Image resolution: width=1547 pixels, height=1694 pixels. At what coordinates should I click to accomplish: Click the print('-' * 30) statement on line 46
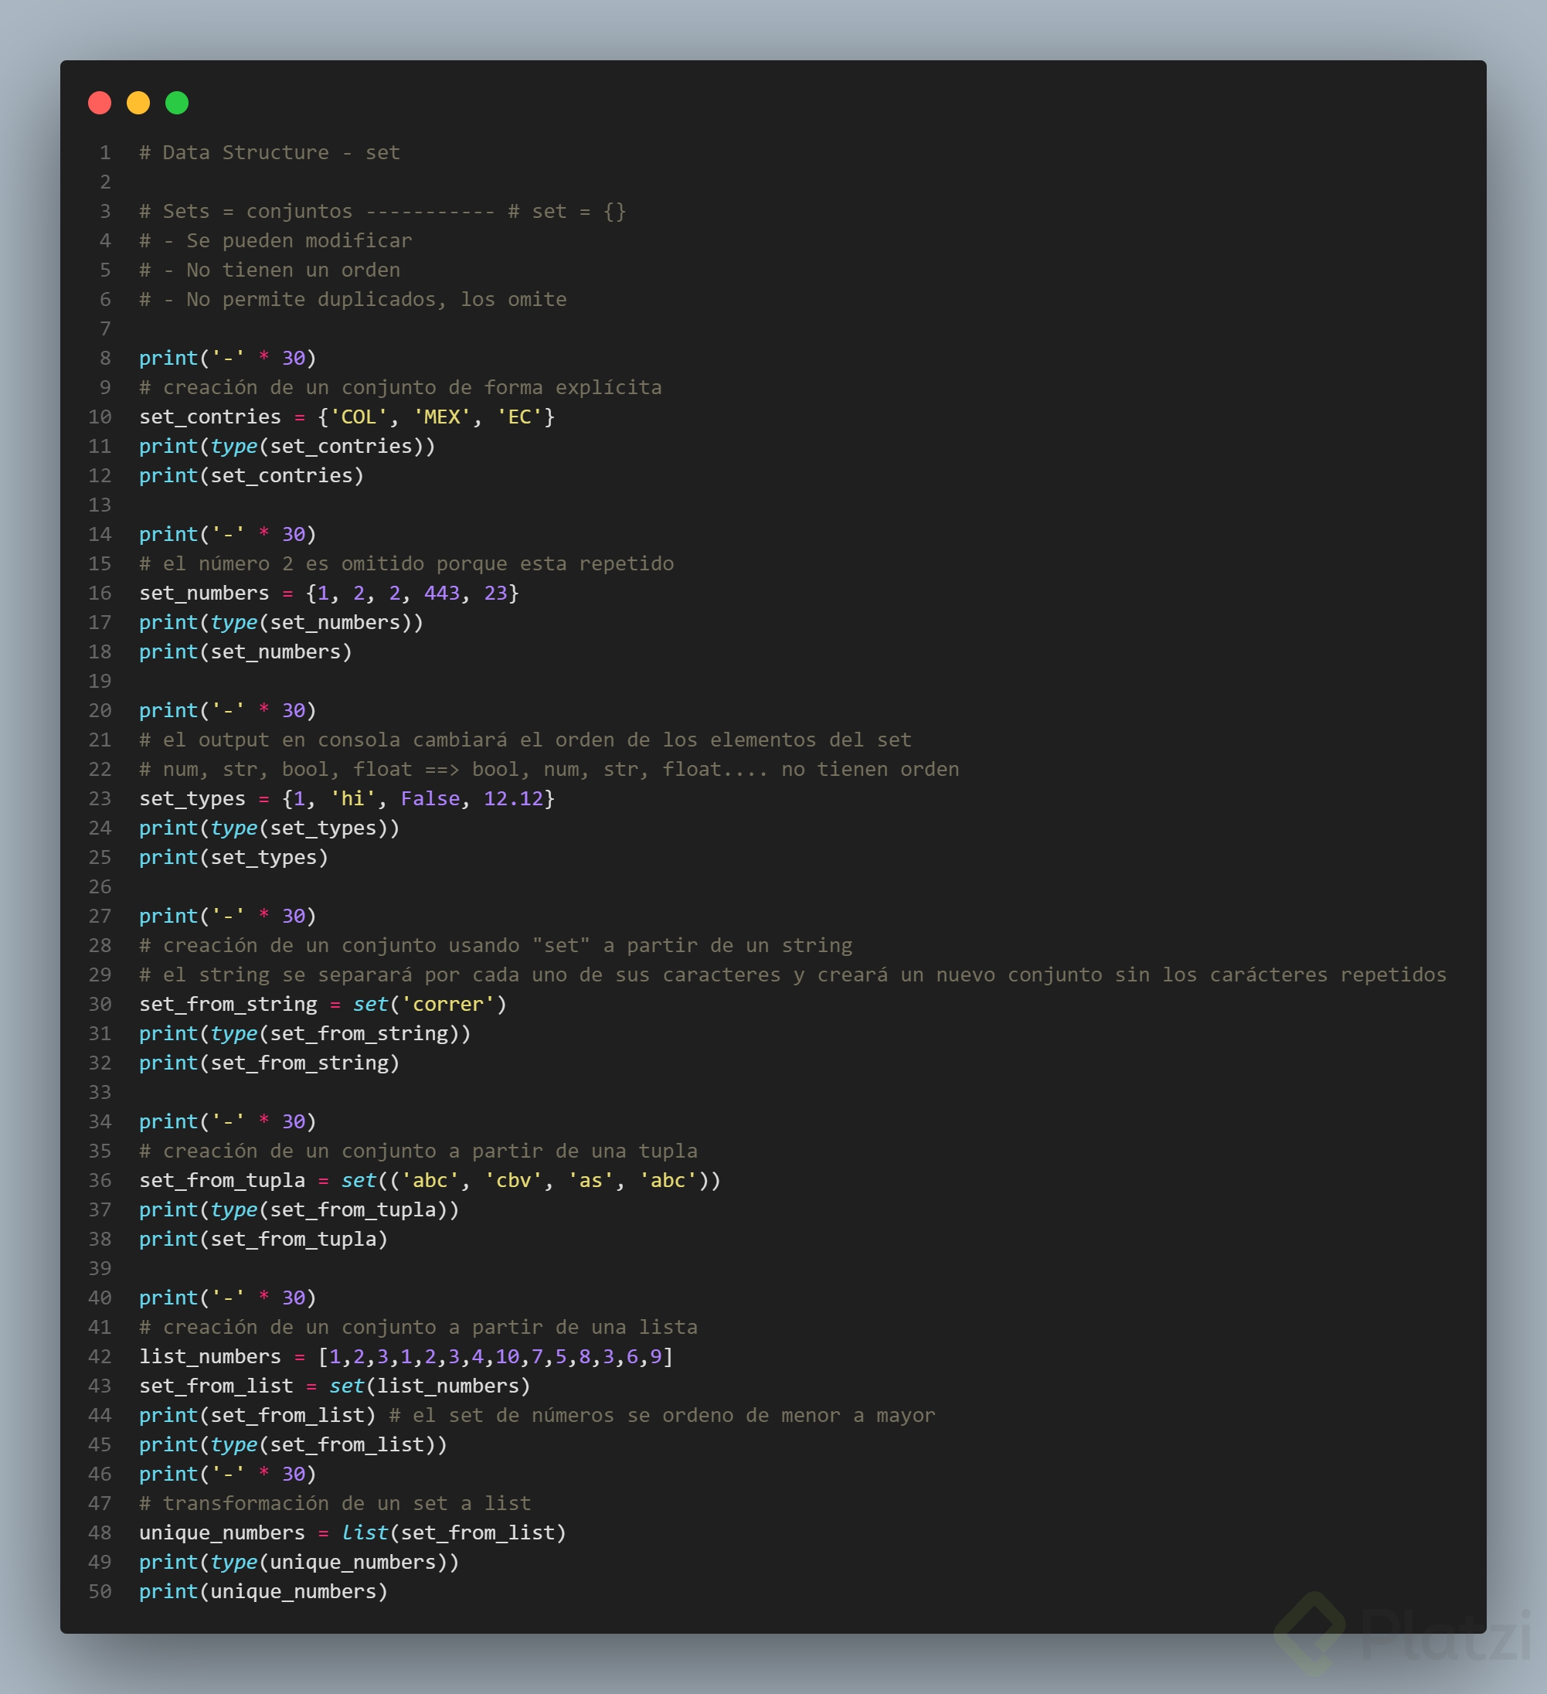[228, 1474]
